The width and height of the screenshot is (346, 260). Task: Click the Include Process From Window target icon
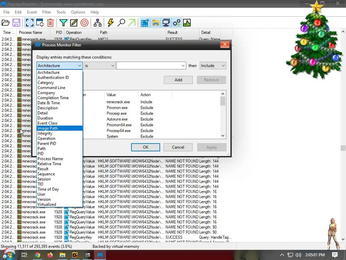84,23
